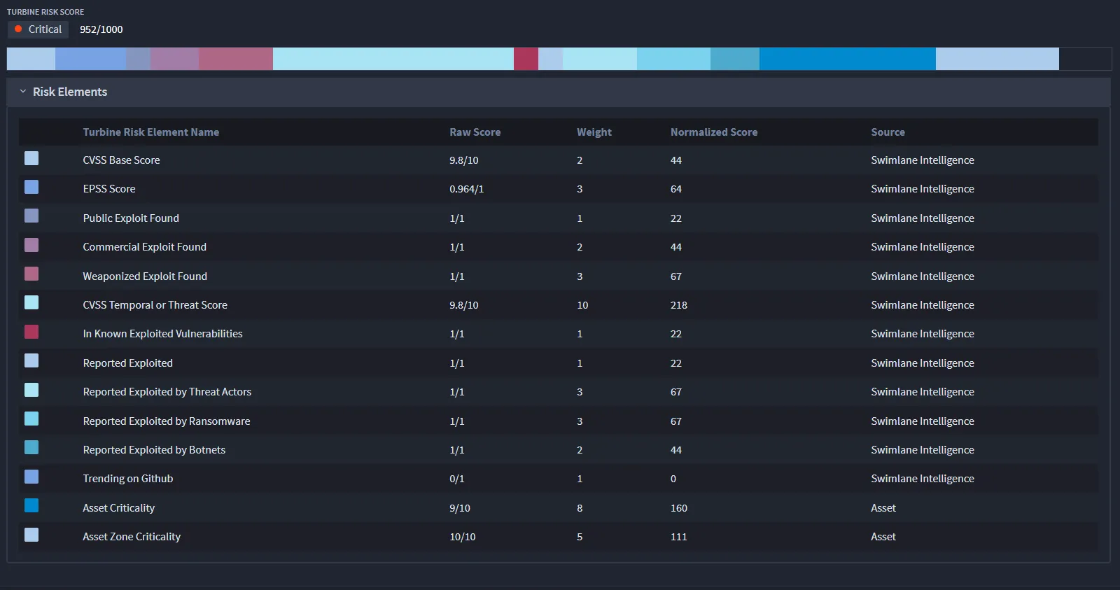Select the Risk Elements section title
1120x590 pixels.
pos(70,92)
